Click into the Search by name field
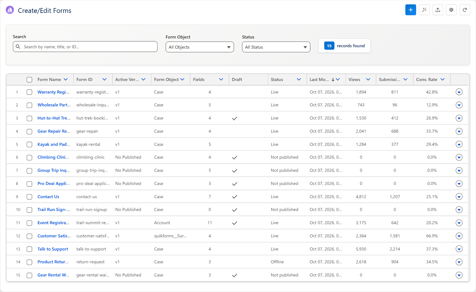476x292 pixels. (85, 47)
